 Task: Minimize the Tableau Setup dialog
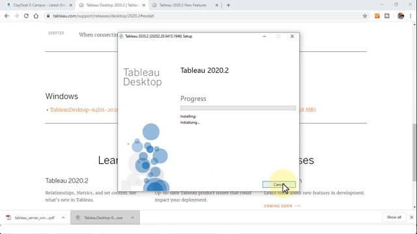coord(265,36)
